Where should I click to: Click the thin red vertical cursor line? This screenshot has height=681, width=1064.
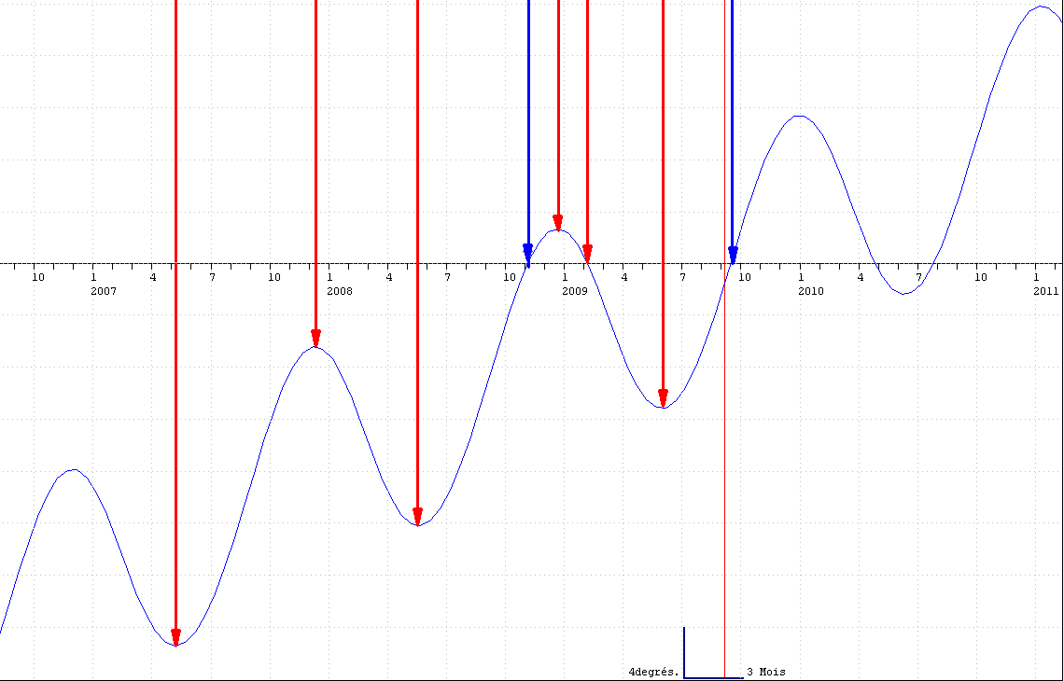724,466
